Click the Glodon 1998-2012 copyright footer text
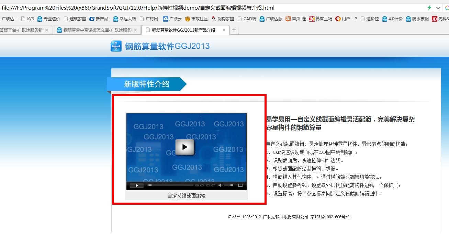 point(289,217)
